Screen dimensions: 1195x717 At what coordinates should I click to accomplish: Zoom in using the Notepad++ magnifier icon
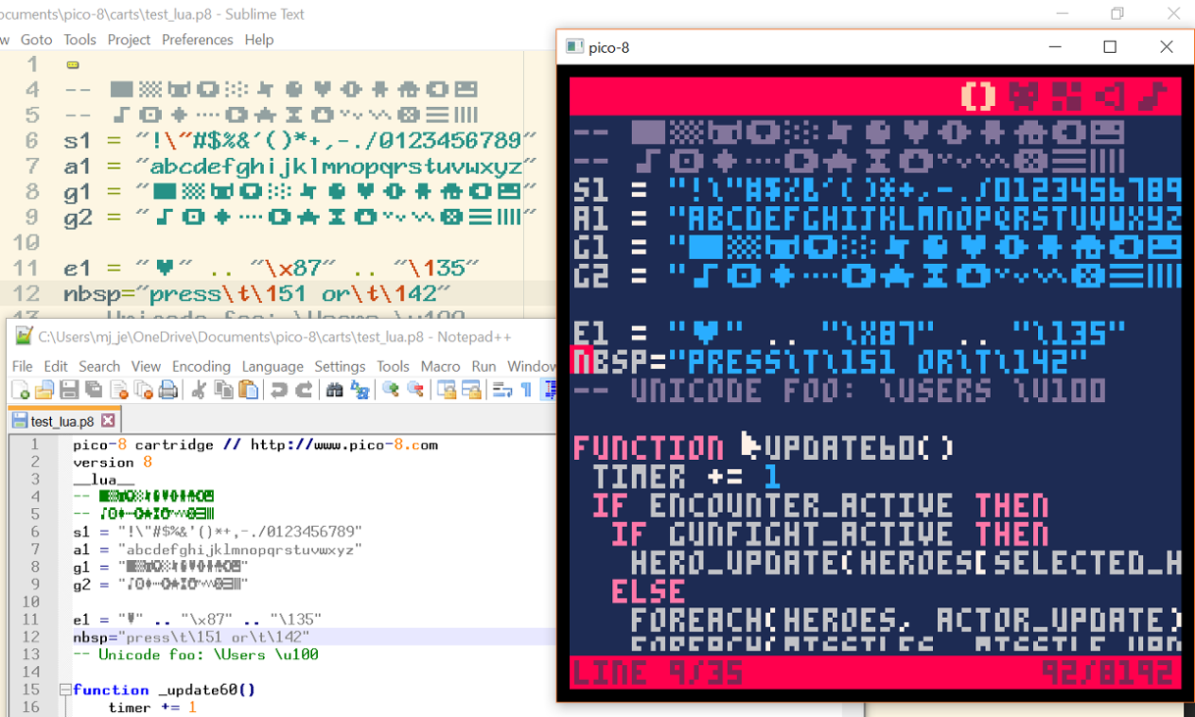390,391
